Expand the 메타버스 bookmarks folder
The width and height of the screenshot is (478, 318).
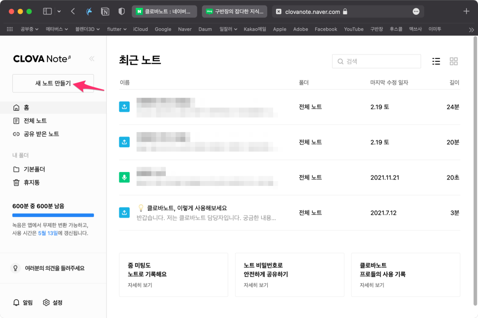[x=57, y=29]
